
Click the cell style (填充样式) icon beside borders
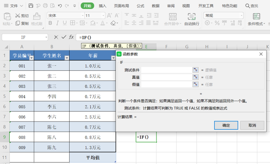coord(83,23)
